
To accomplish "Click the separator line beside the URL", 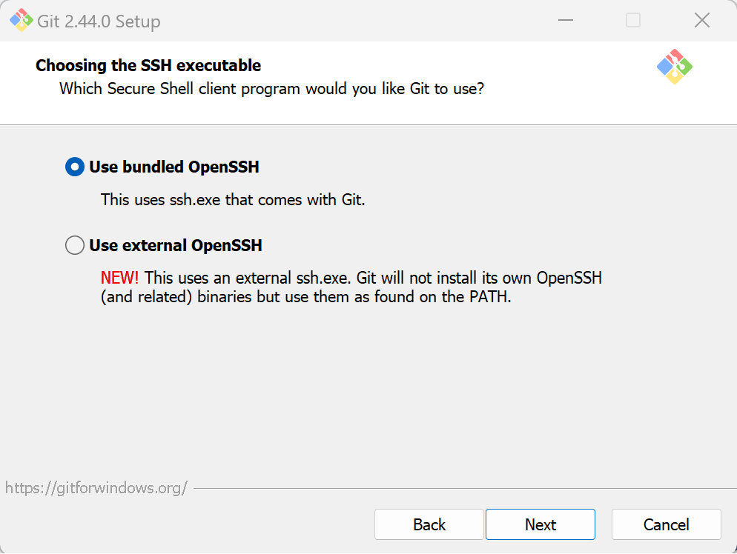I will pyautogui.click(x=465, y=488).
